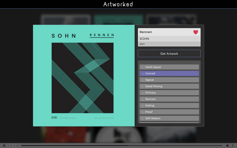237x148 pixels.
Task: Select track 6 Rennen in the tracklist
Action: (169, 99)
